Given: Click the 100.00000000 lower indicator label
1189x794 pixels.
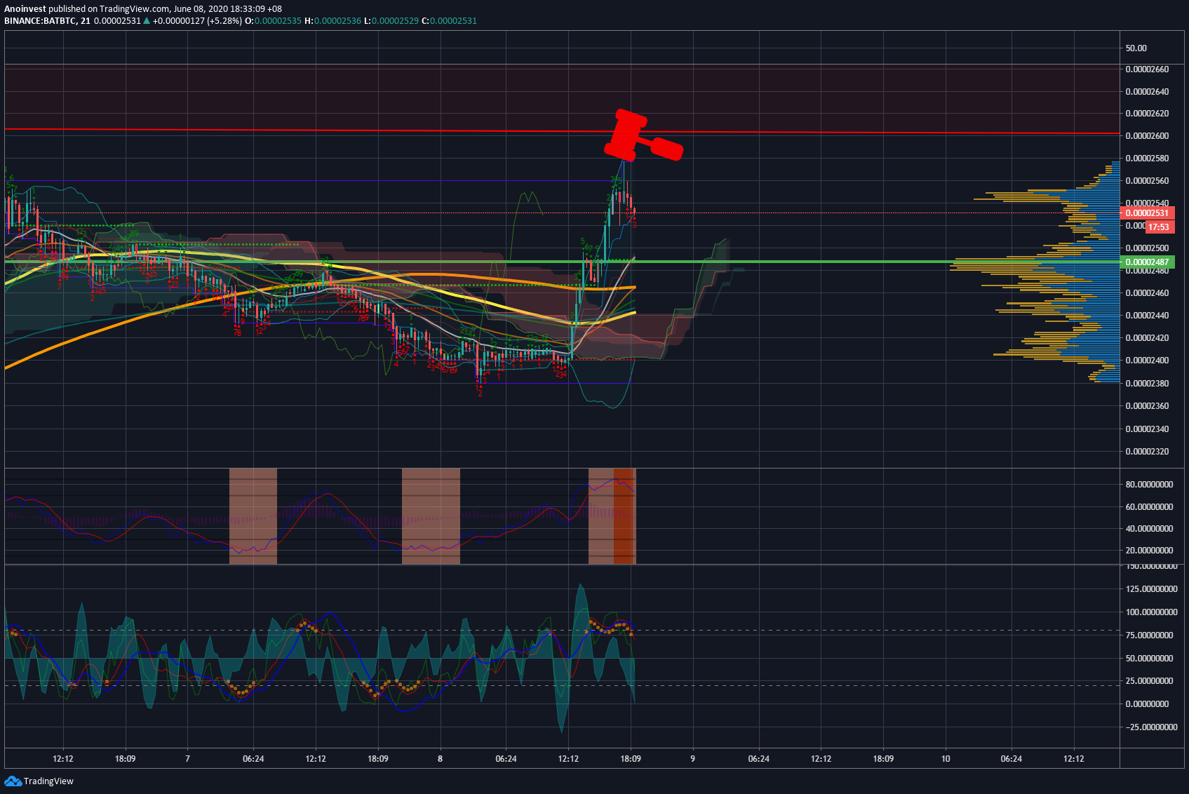Looking at the screenshot, I should [1151, 612].
